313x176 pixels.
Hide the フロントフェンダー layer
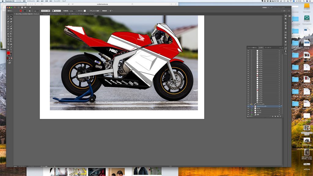pyautogui.click(x=248, y=106)
